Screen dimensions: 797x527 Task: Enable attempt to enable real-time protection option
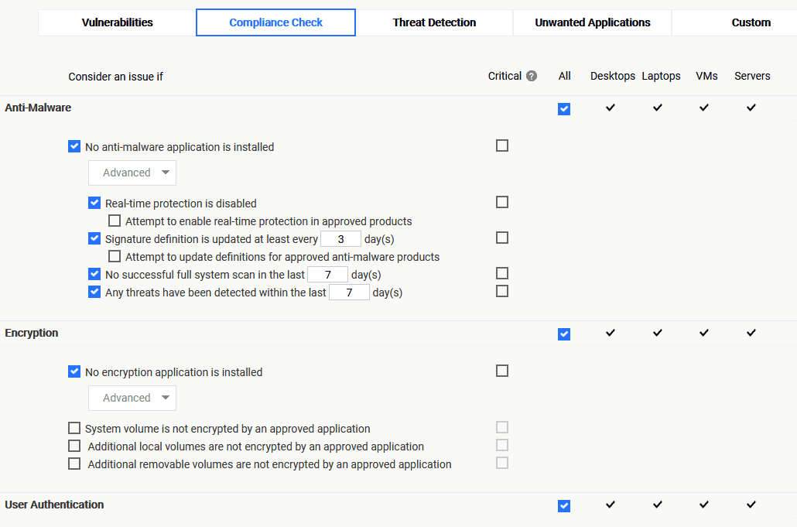[x=115, y=221]
